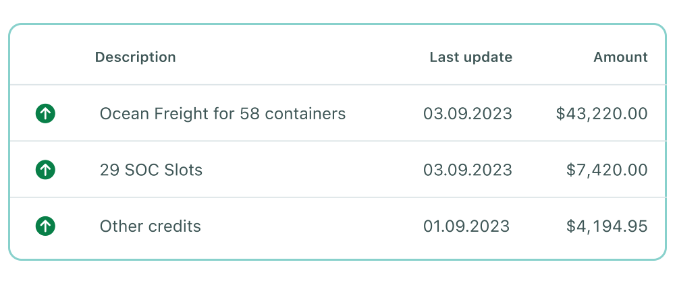The image size is (675, 283).
Task: Select the $7,420.00 amount cell
Action: (x=607, y=170)
